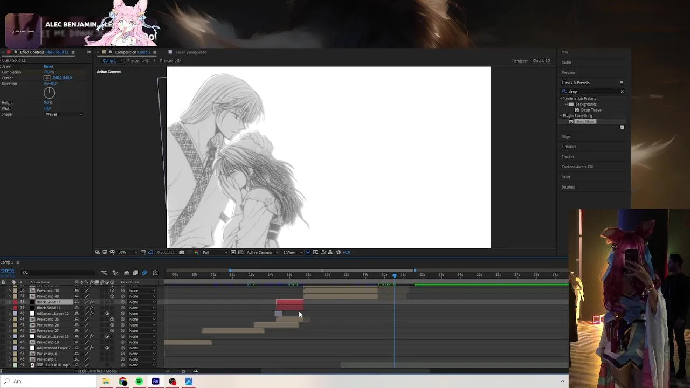
Task: Click the create new animation preset icon
Action: coord(622,128)
